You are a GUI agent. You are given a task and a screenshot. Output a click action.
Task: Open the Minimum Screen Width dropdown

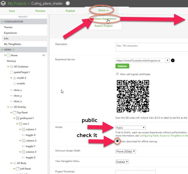click(126, 151)
